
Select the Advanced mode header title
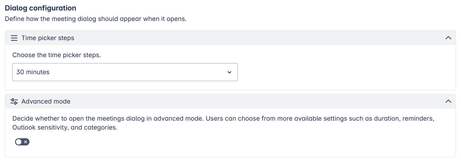click(x=46, y=101)
